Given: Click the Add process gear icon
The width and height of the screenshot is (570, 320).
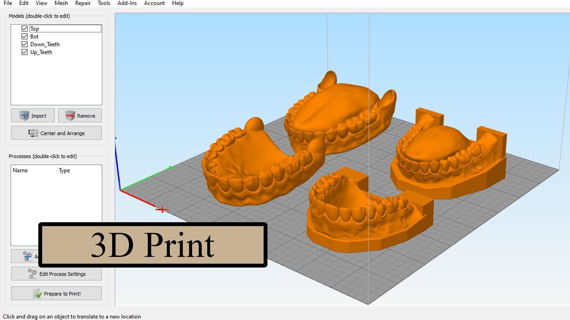Looking at the screenshot, I should point(27,256).
